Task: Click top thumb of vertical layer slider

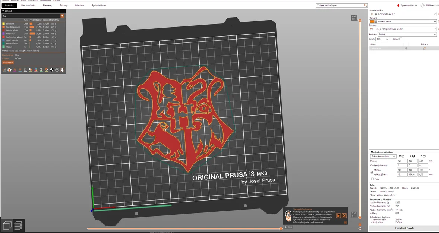Action: click(360, 21)
